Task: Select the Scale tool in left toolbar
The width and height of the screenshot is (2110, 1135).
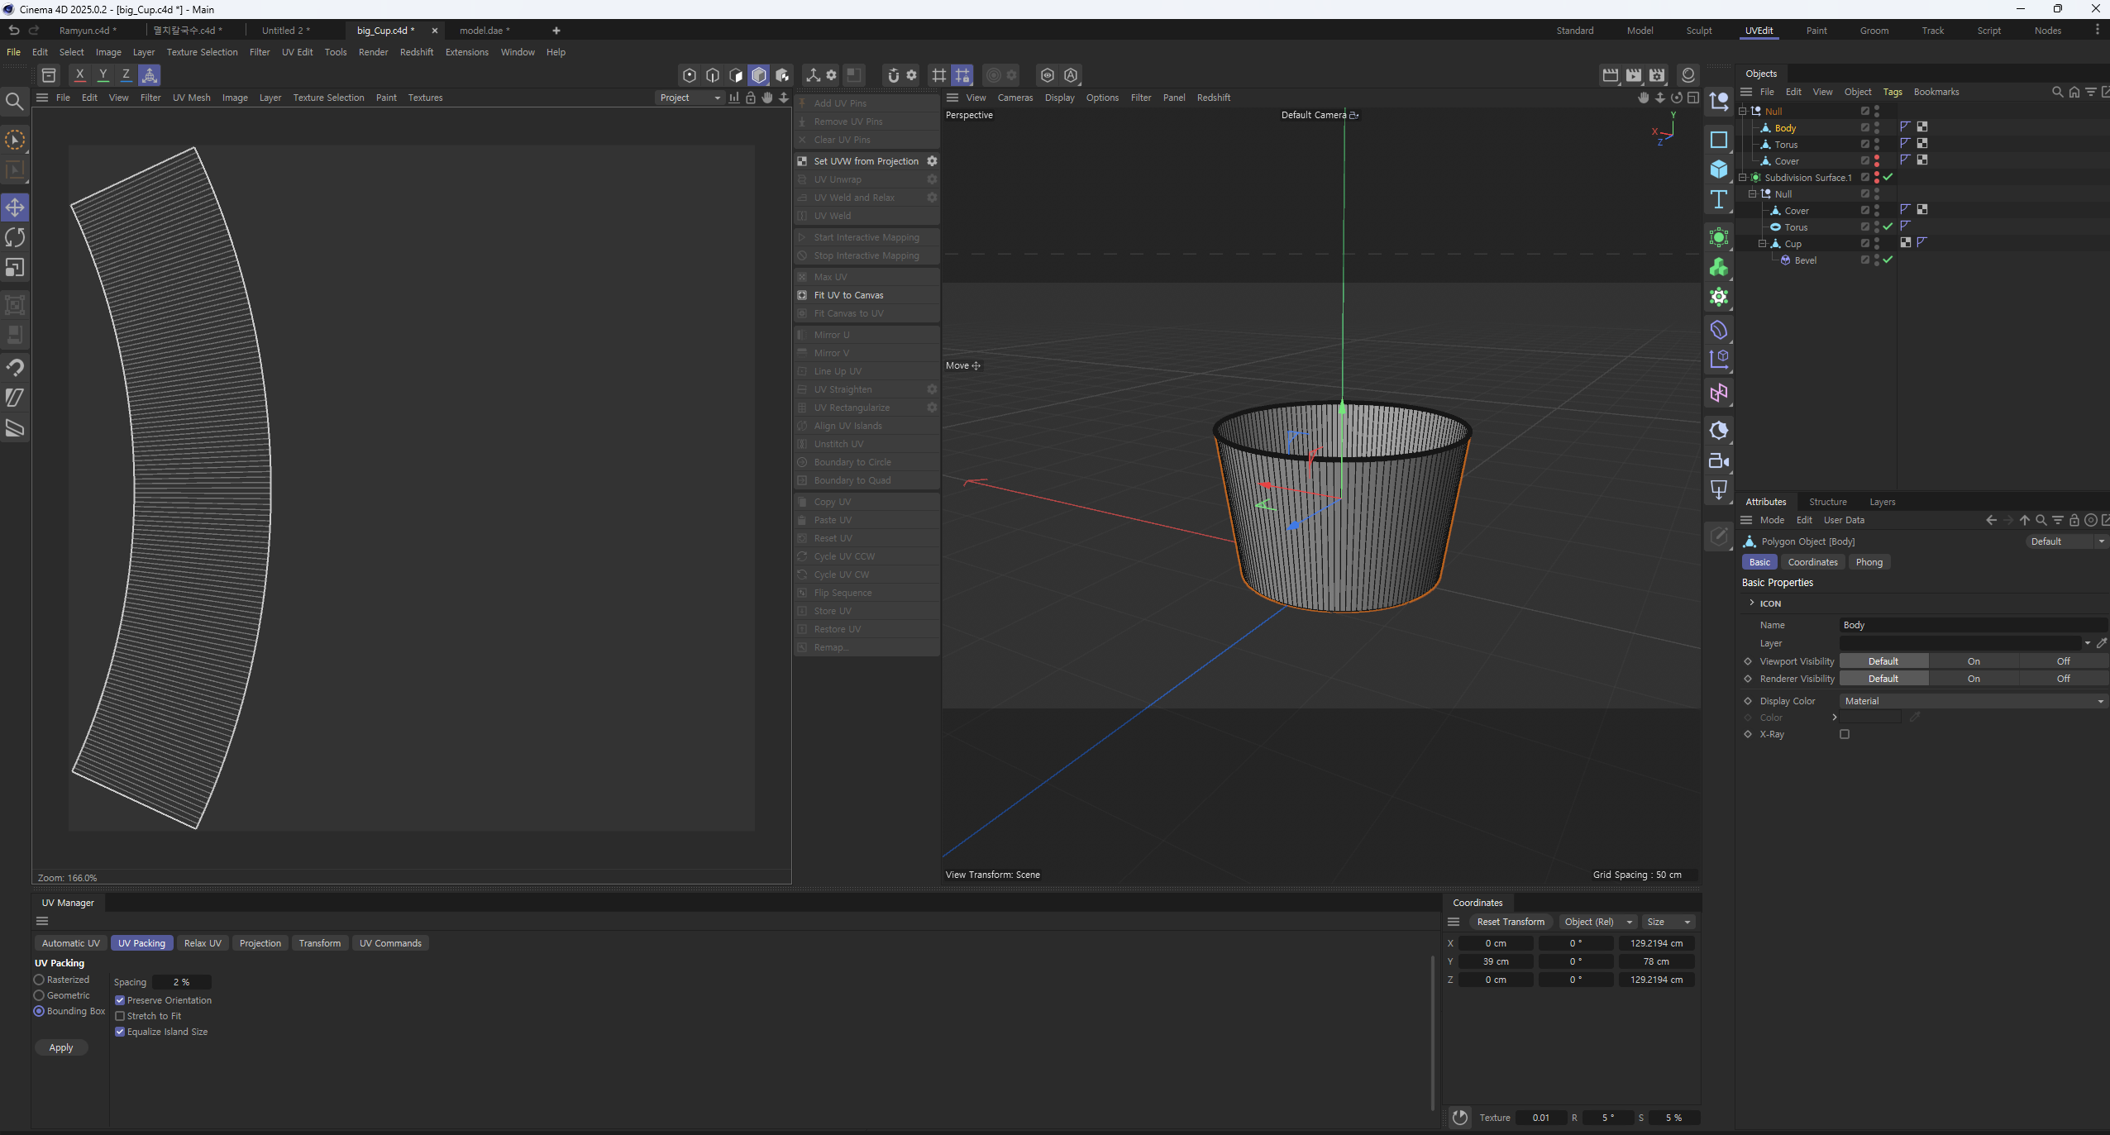Action: click(15, 268)
